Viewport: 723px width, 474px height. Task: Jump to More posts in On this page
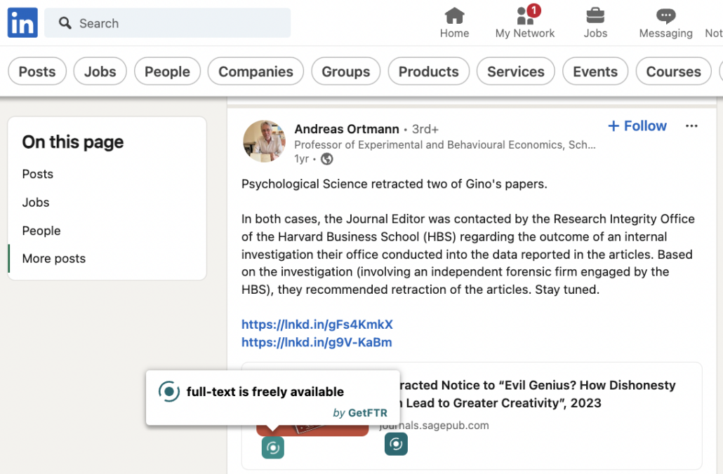pyautogui.click(x=54, y=259)
